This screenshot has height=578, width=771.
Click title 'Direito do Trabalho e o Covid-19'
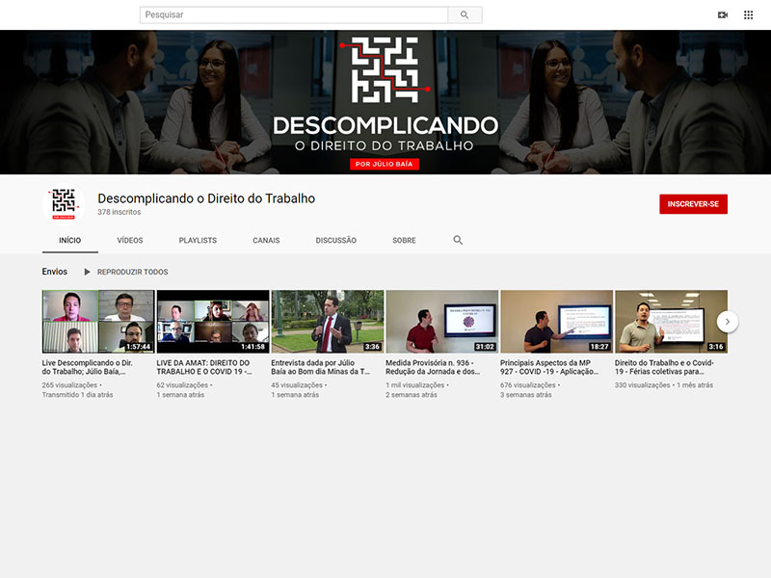tap(664, 367)
